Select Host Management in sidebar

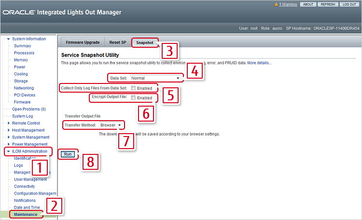tap(28, 130)
